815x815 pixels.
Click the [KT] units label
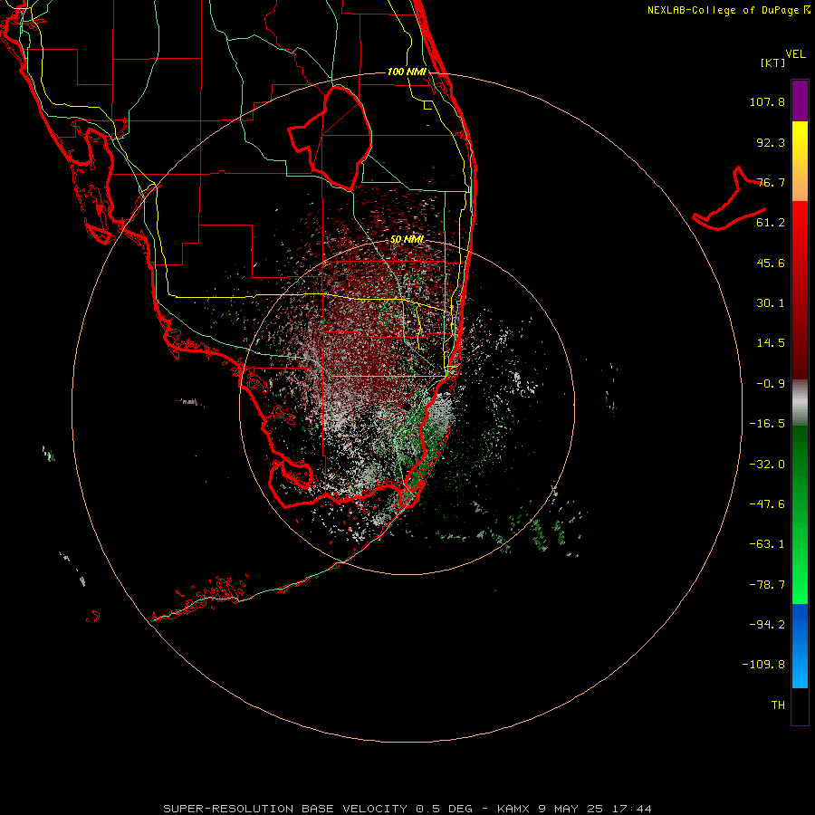click(x=773, y=62)
